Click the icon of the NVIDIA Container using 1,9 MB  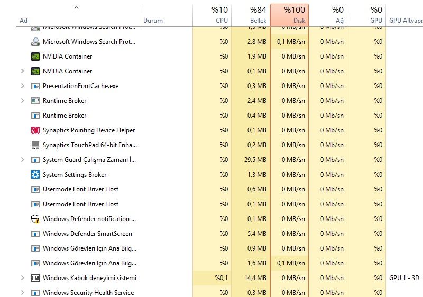click(35, 56)
